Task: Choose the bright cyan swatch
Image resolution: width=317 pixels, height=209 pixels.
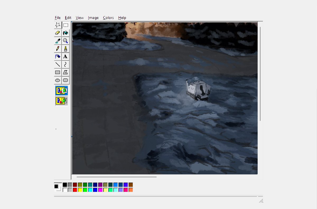Action: (x=90, y=190)
